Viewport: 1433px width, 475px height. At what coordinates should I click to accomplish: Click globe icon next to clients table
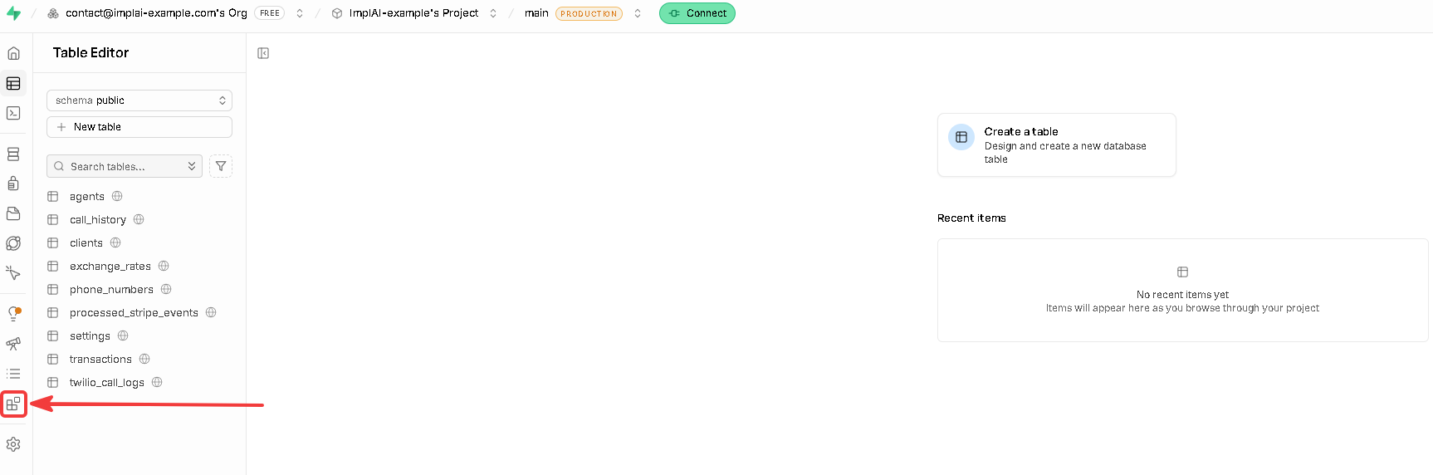click(x=115, y=242)
